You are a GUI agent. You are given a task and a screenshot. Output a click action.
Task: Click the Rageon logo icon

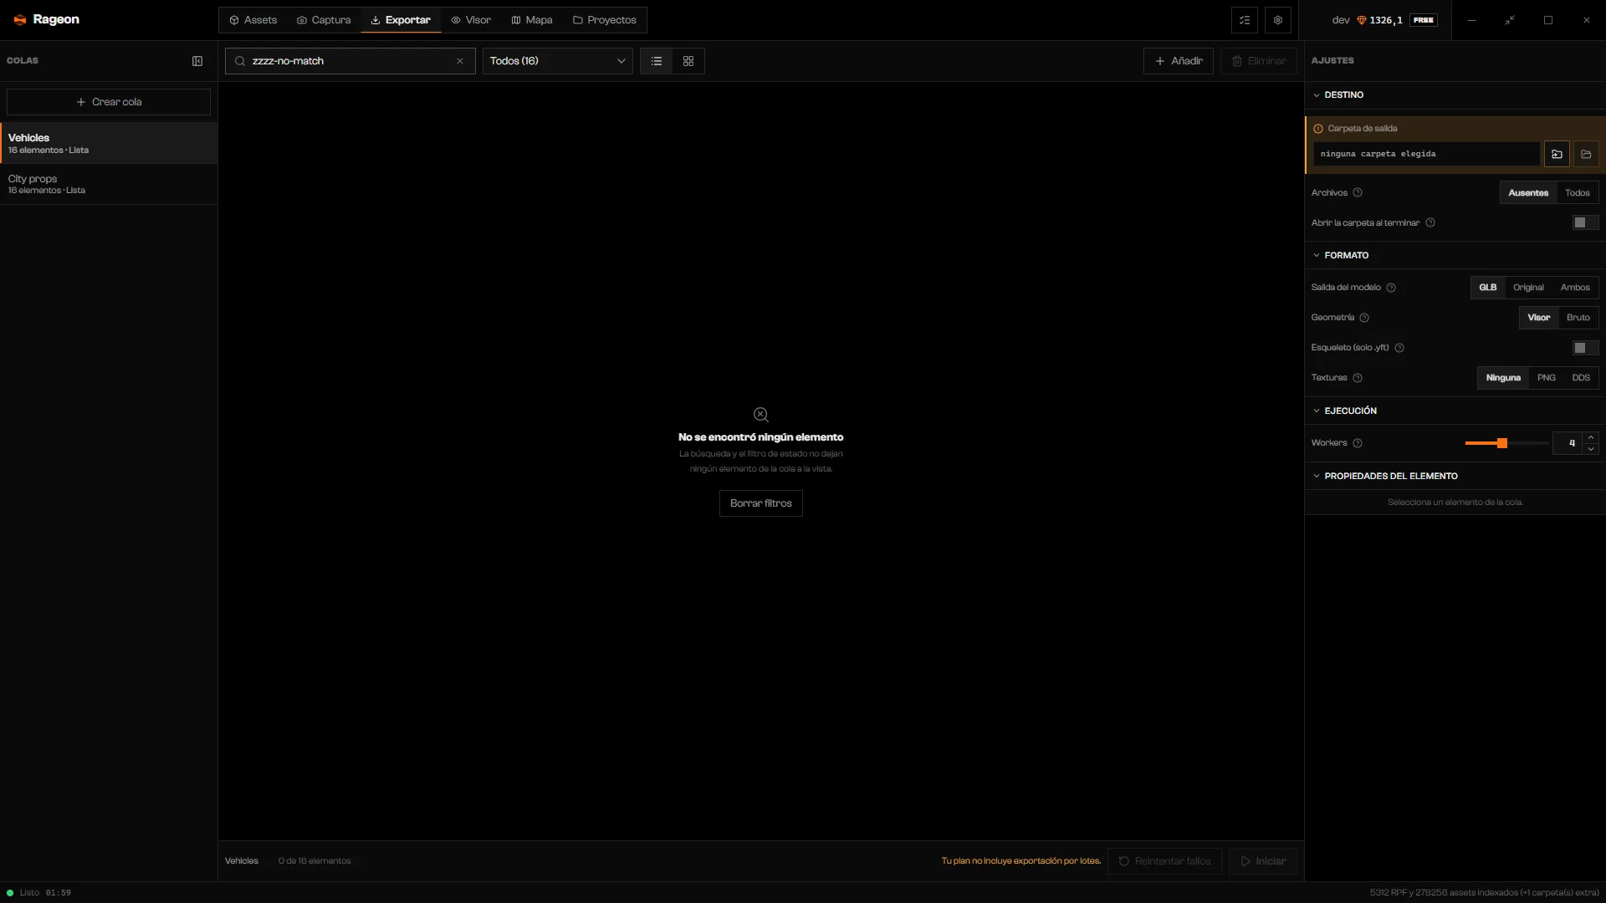20,20
